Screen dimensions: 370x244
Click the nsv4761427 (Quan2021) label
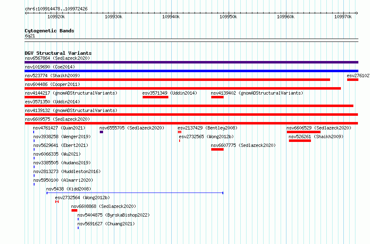click(59, 128)
